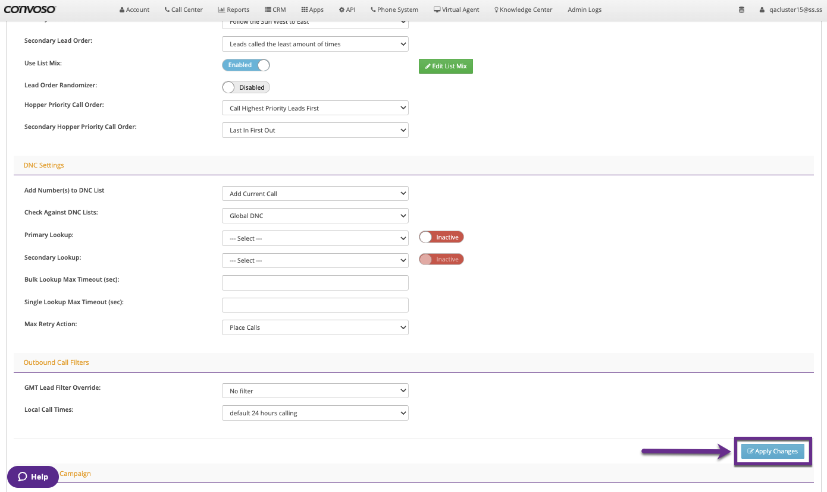Click the GMT Lead Filter Override label
Image resolution: width=827 pixels, height=492 pixels.
(62, 388)
